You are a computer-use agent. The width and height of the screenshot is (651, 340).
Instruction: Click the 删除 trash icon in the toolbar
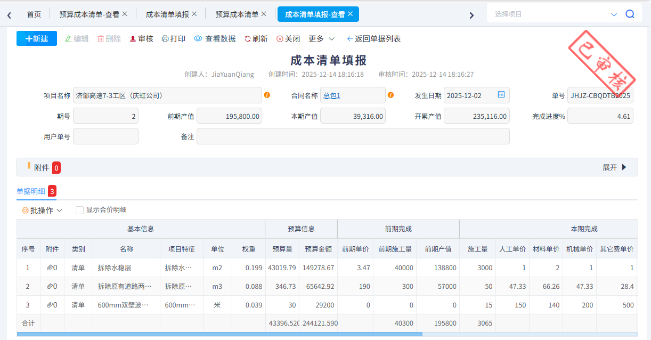coord(100,38)
